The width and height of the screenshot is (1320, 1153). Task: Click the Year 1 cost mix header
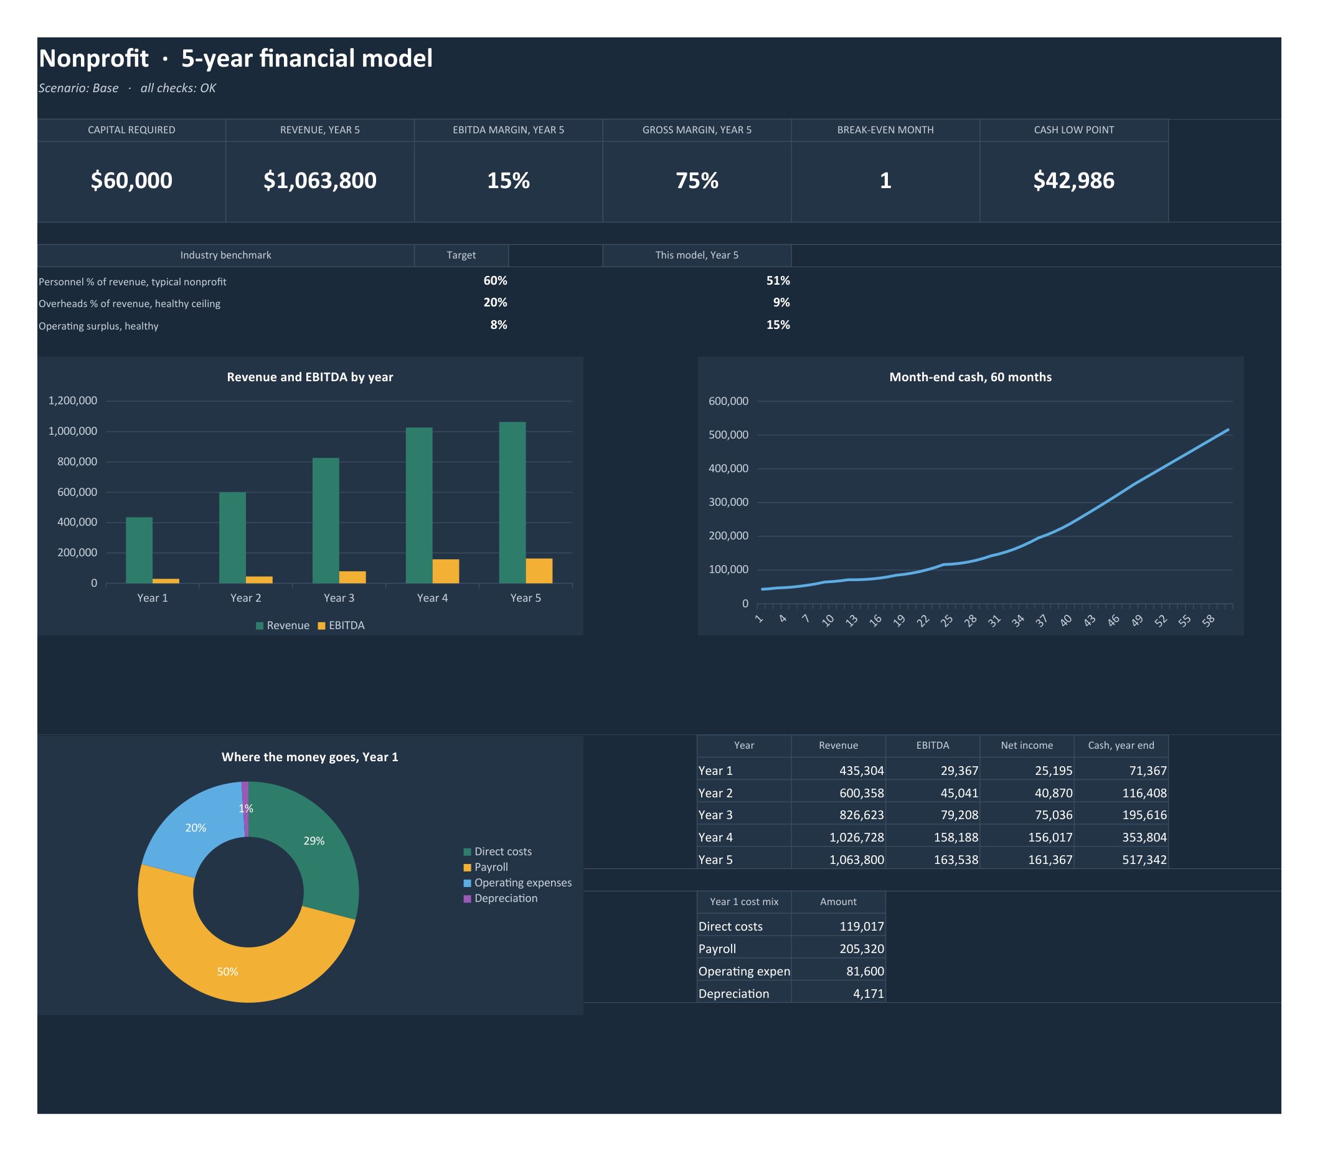click(x=743, y=902)
